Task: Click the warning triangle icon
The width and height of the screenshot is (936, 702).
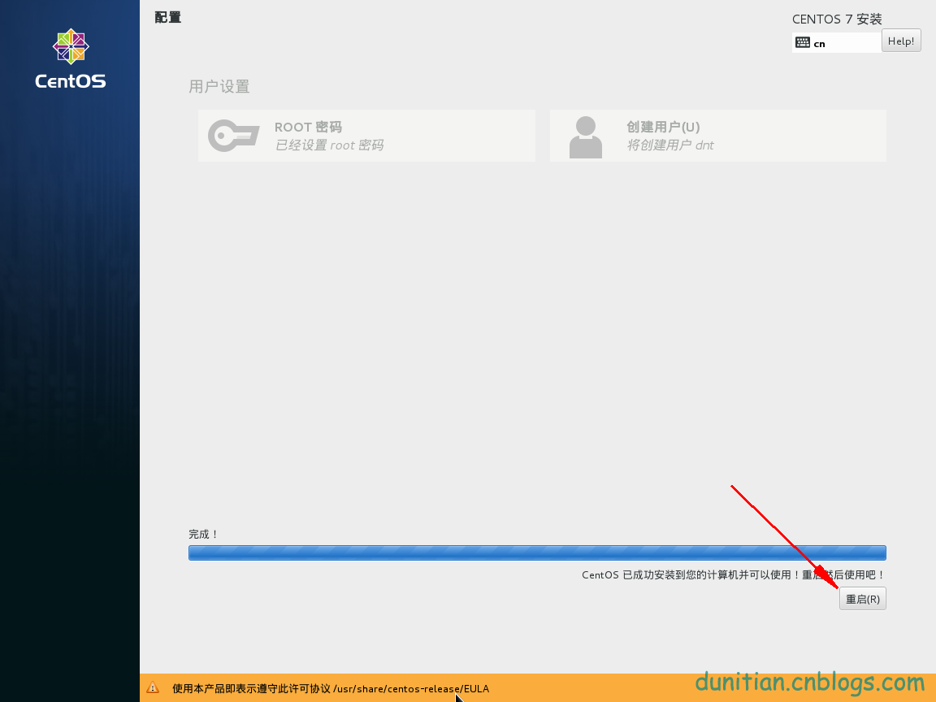Action: (153, 687)
